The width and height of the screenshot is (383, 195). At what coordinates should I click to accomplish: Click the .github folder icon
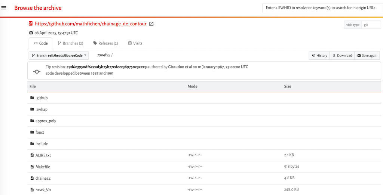coord(32,98)
